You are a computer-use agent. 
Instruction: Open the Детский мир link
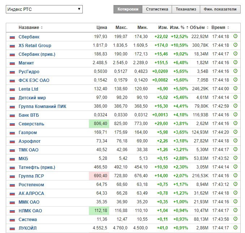(32, 98)
